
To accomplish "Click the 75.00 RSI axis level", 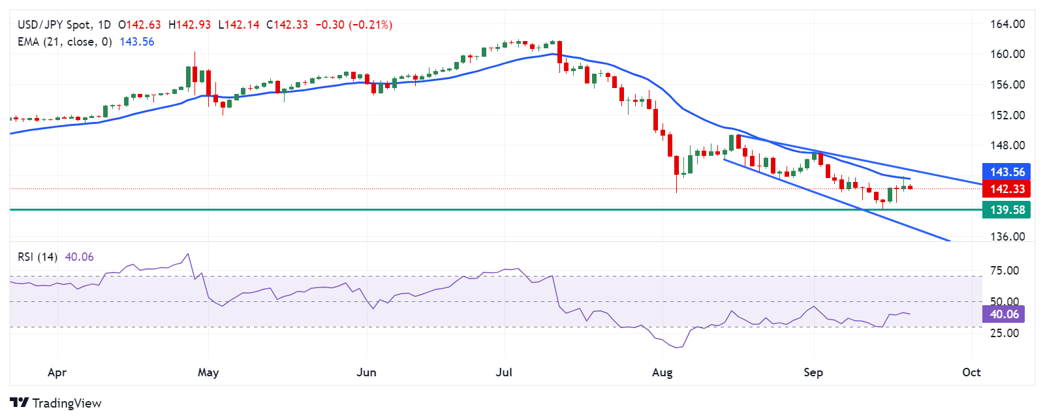I will click(x=1005, y=271).
